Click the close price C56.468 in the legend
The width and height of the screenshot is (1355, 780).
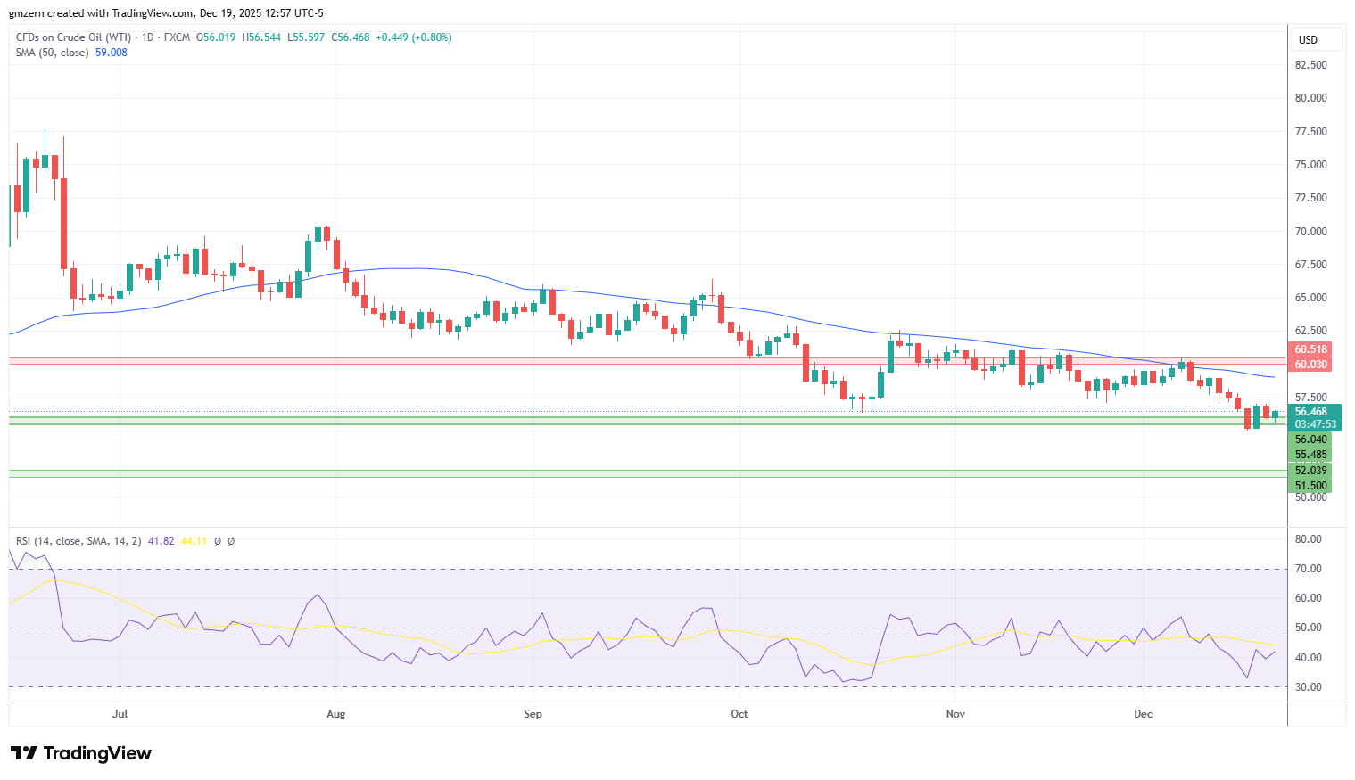[x=350, y=37]
